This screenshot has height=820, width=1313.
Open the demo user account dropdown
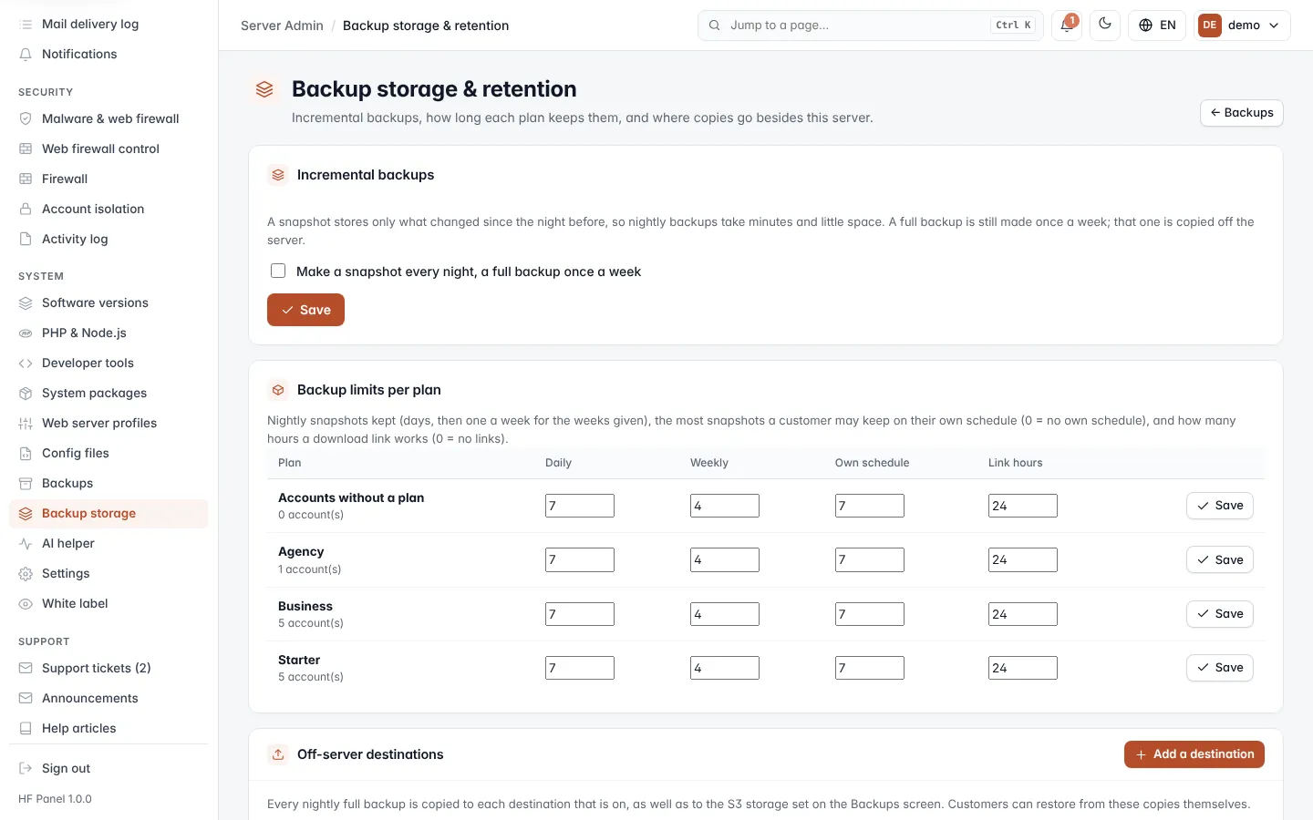[1243, 26]
